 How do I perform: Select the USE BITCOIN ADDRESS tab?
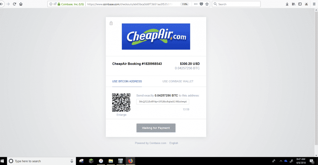(127, 81)
